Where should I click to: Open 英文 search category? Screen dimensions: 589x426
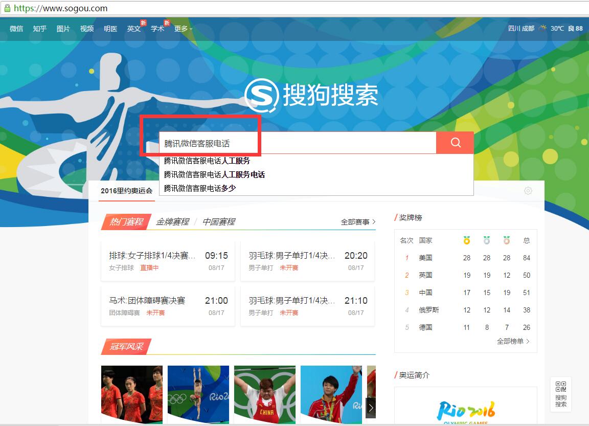tap(134, 29)
